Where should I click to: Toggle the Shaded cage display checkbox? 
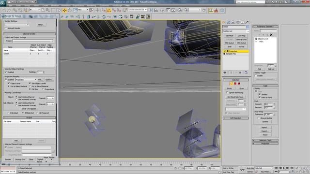pyautogui.click(x=260, y=94)
